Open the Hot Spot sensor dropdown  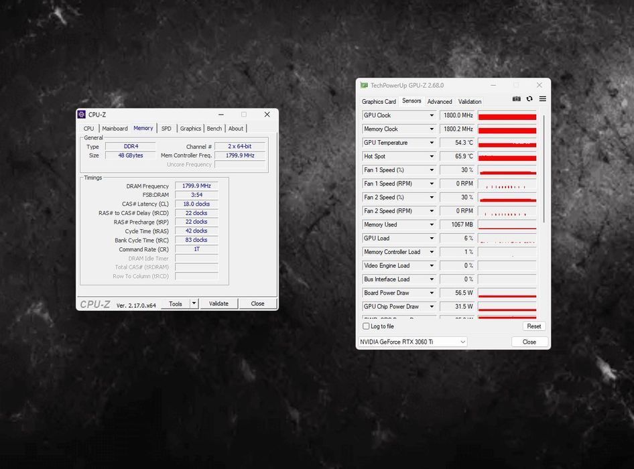(x=432, y=156)
